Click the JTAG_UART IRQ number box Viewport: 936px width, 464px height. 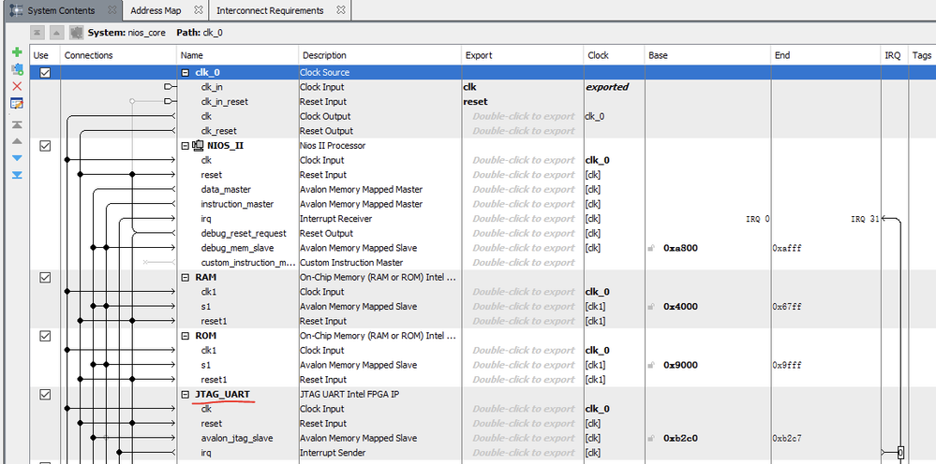[x=900, y=453]
